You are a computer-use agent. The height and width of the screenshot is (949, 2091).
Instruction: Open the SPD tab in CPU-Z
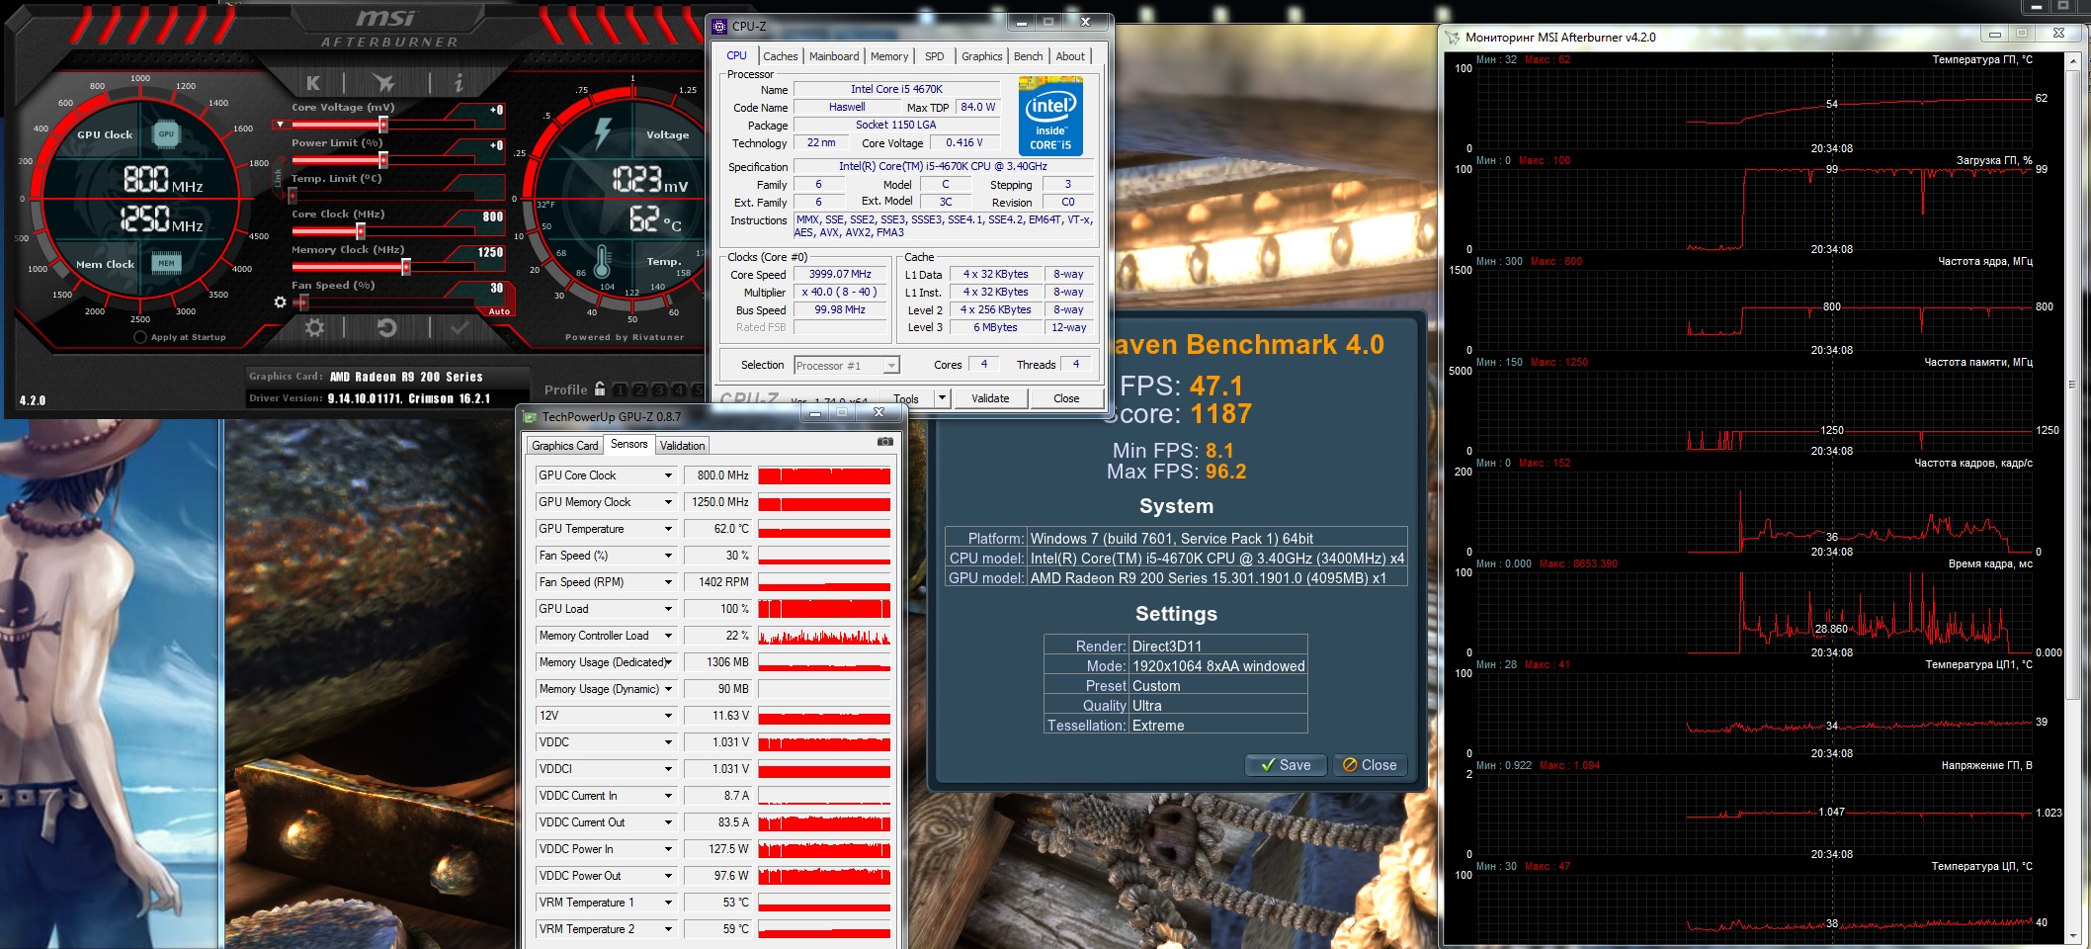934,56
